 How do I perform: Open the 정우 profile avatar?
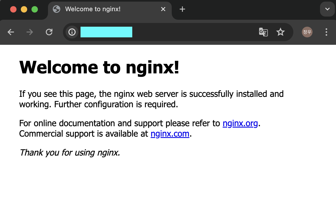(307, 32)
